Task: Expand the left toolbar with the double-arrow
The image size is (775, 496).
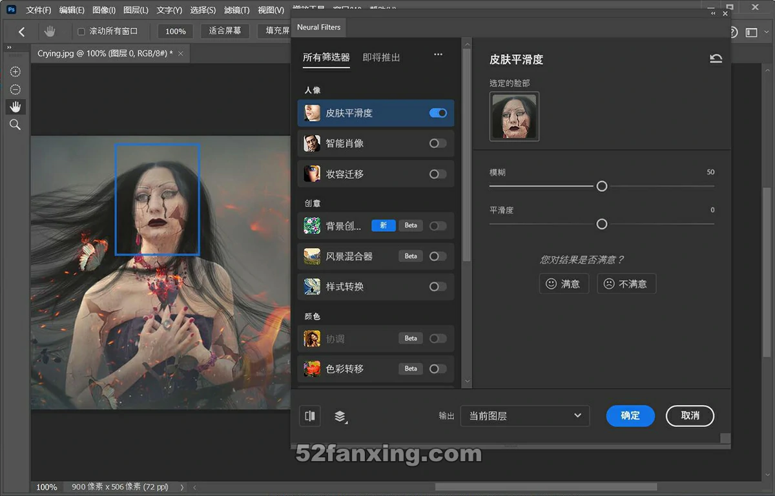Action: (x=9, y=47)
